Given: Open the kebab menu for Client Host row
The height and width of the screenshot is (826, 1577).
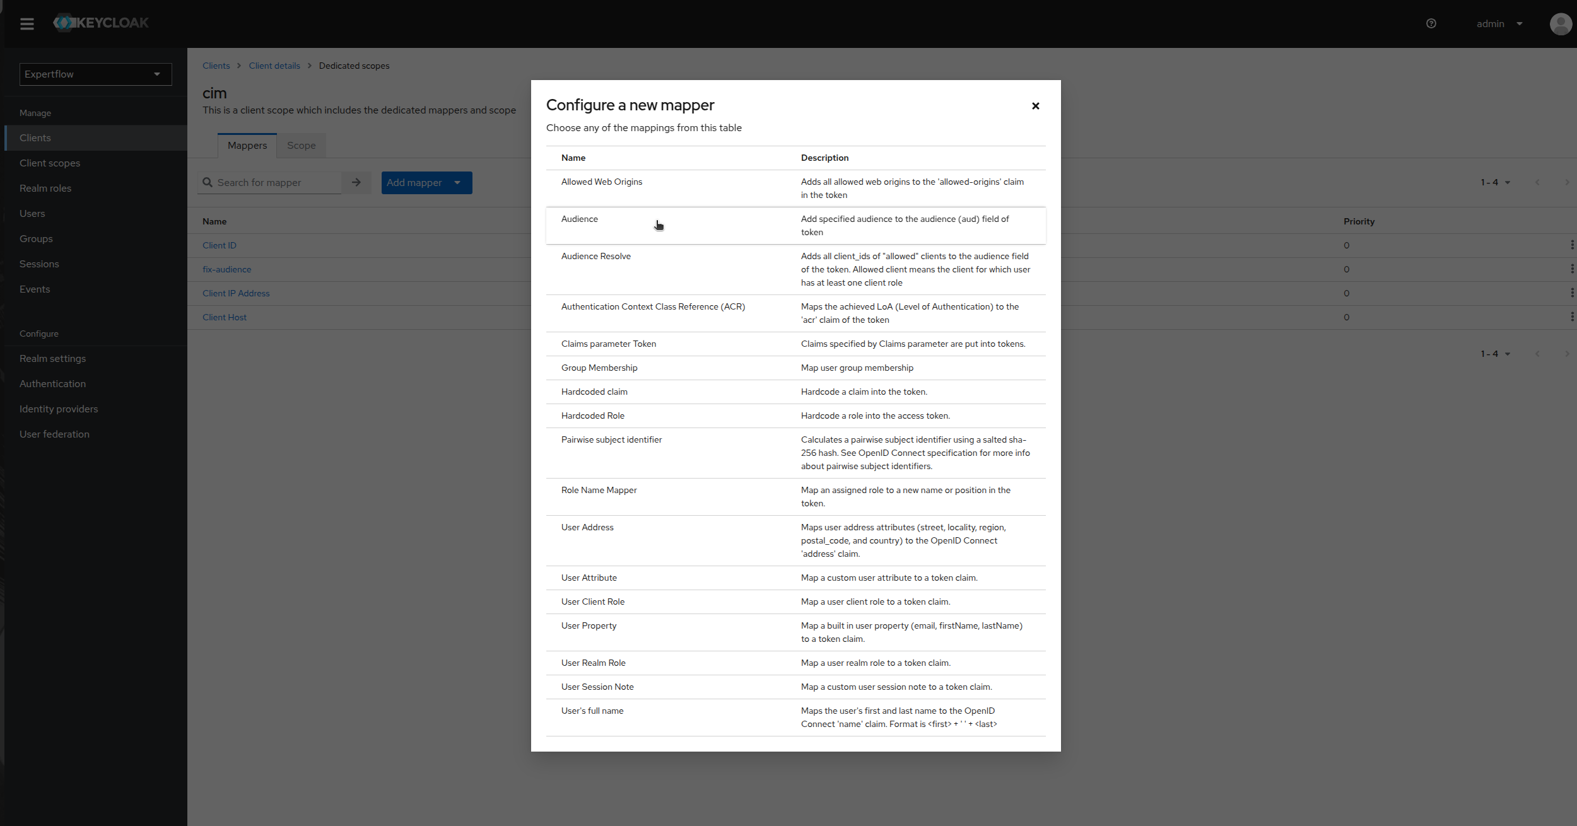Looking at the screenshot, I should 1571,317.
